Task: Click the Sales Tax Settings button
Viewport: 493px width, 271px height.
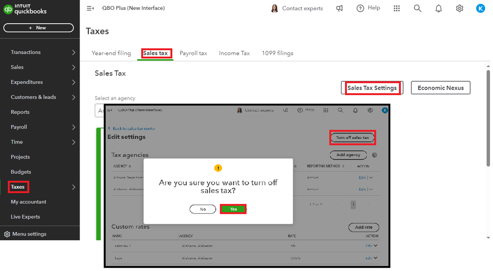Action: point(372,88)
